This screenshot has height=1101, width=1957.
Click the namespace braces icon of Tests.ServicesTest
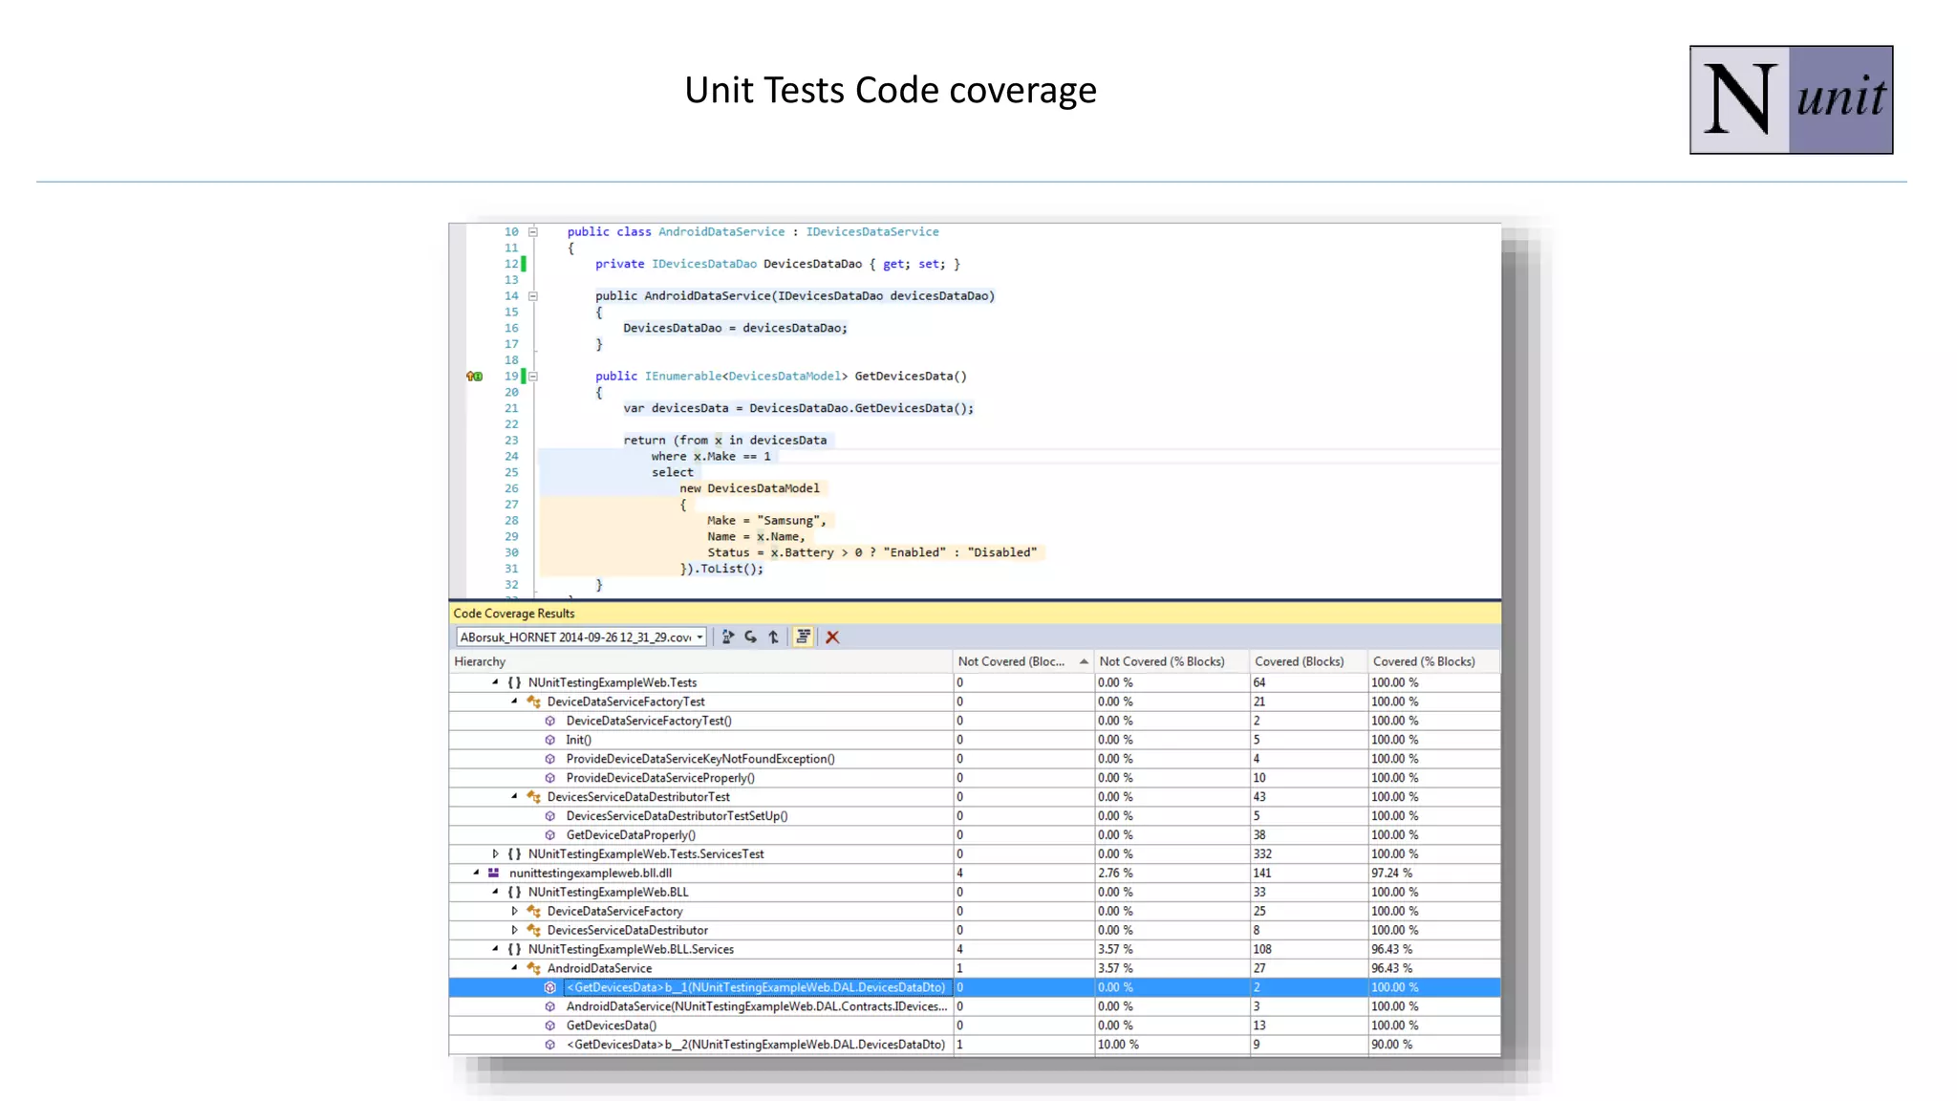514,853
